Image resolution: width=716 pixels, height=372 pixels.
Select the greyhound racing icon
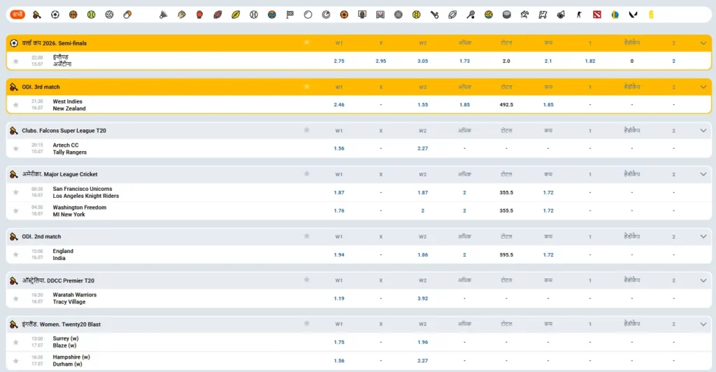pyautogui.click(x=543, y=15)
